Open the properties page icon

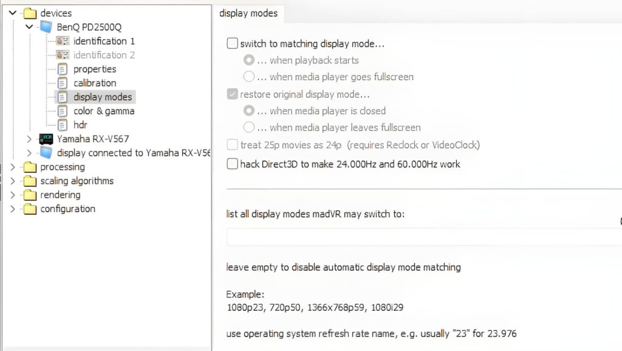(x=63, y=69)
